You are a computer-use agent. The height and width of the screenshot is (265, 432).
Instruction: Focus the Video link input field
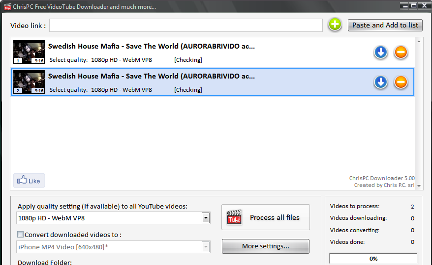point(186,26)
